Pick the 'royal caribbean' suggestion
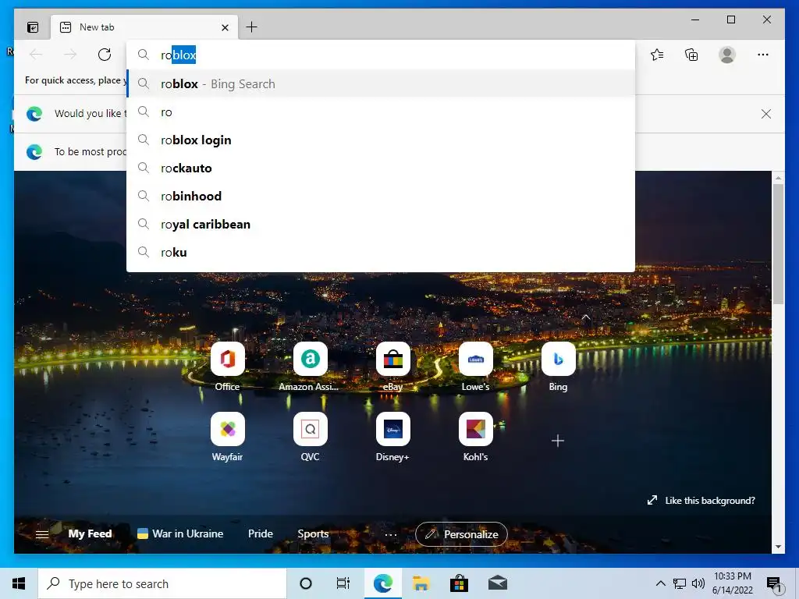The width and height of the screenshot is (799, 599). 381,224
